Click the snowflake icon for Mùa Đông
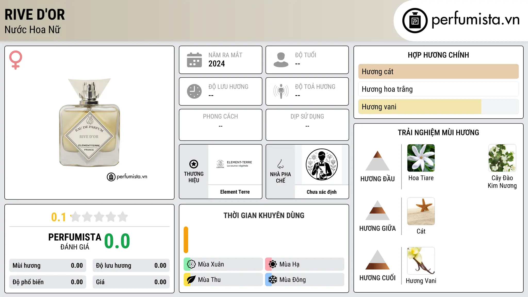Image resolution: width=528 pixels, height=297 pixels. (273, 280)
